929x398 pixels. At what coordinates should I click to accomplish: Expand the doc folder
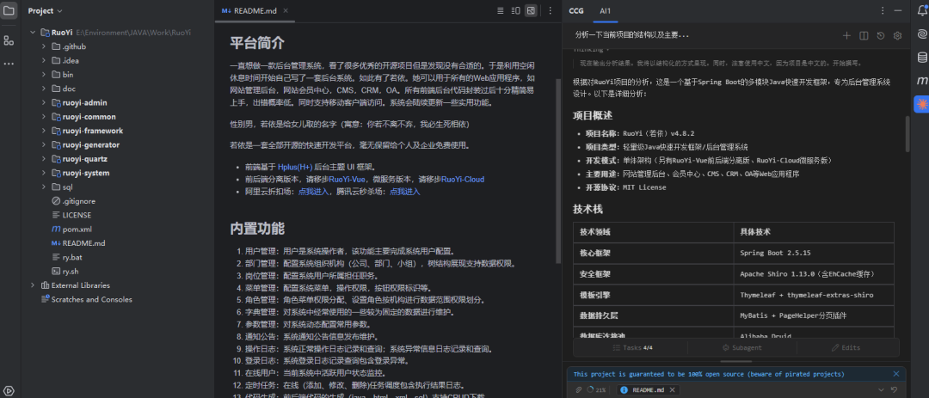(44, 89)
